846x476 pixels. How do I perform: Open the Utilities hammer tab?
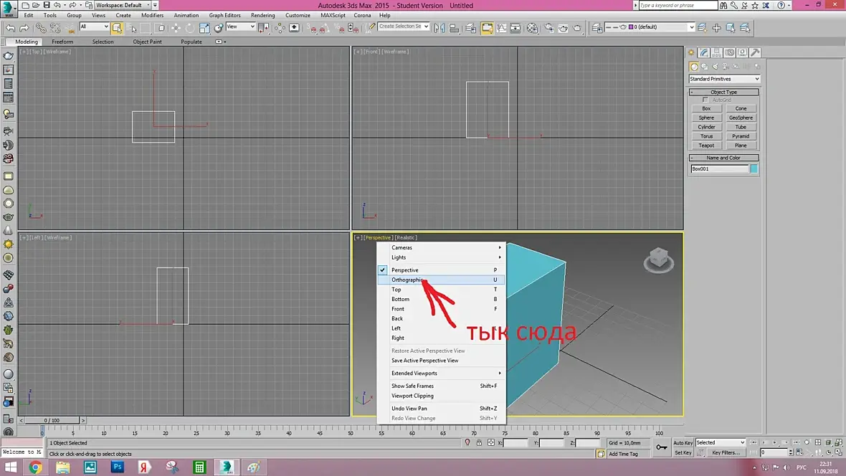(x=755, y=52)
